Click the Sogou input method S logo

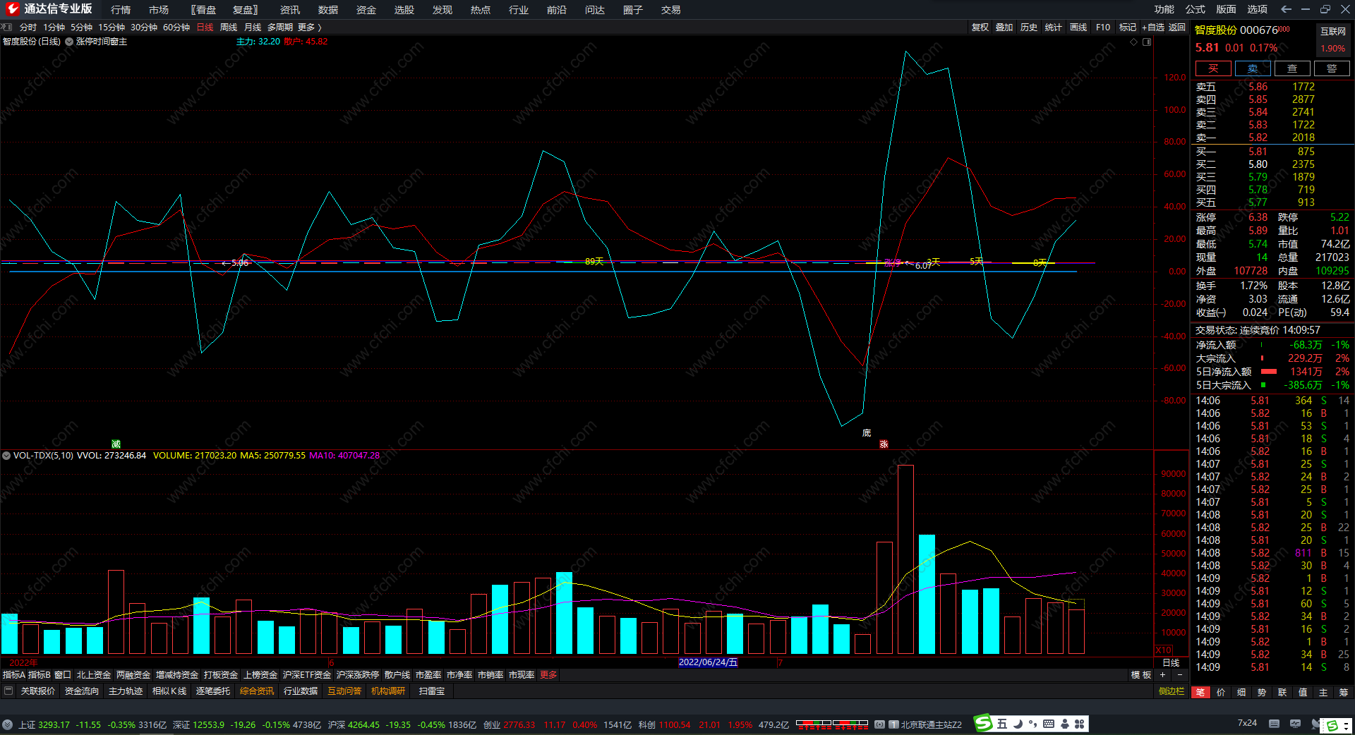[983, 724]
